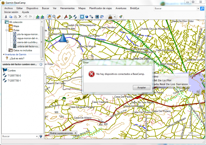
Task: Switch to 3D cube map view
Action: click(x=87, y=17)
